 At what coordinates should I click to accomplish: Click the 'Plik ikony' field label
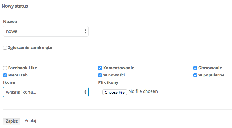click(x=109, y=82)
